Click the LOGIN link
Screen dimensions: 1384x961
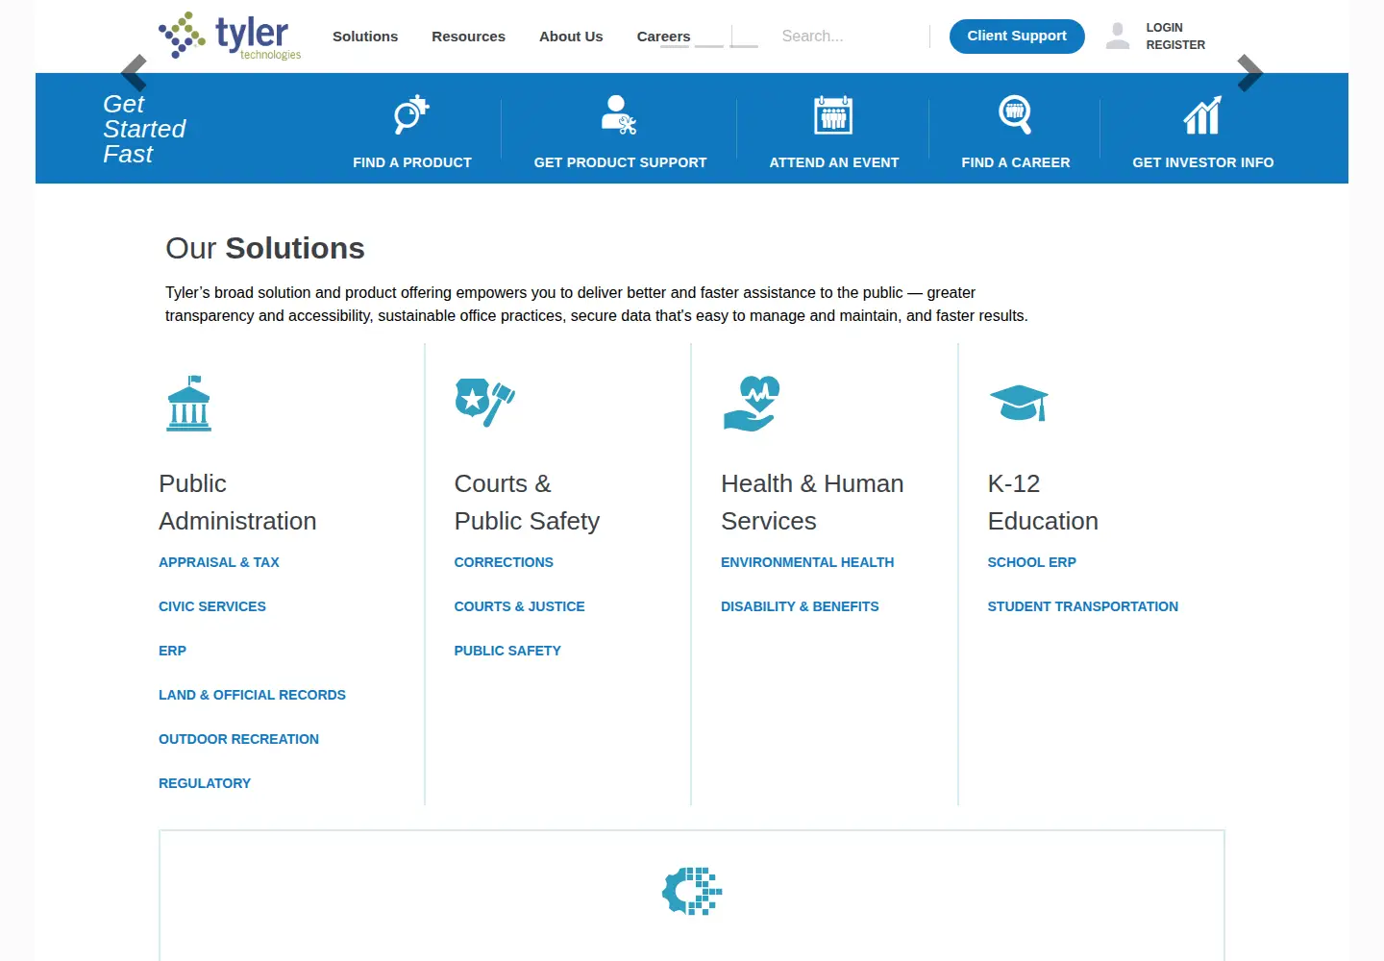pos(1164,28)
